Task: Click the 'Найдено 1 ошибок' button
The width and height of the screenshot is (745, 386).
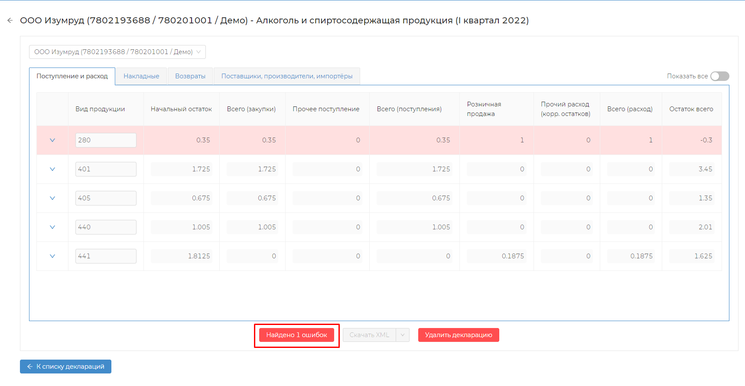Action: tap(296, 335)
